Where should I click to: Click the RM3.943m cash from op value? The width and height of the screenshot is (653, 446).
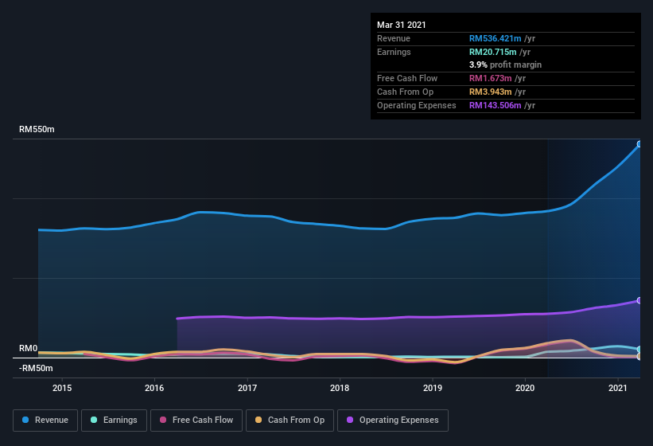(x=490, y=92)
